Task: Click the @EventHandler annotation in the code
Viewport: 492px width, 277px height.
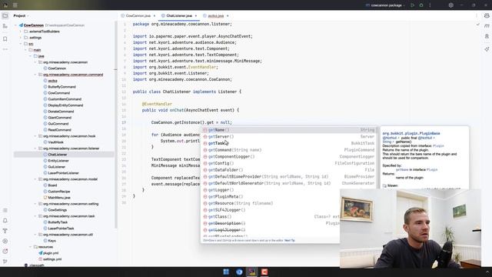Action: 157,104
